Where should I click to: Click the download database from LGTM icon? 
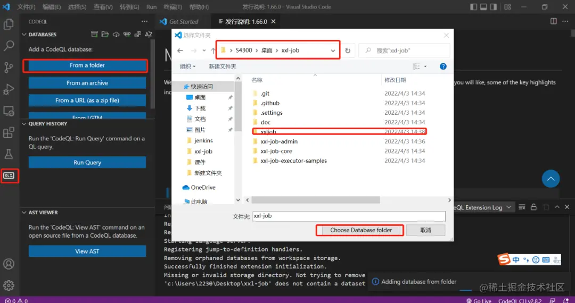[x=127, y=35]
